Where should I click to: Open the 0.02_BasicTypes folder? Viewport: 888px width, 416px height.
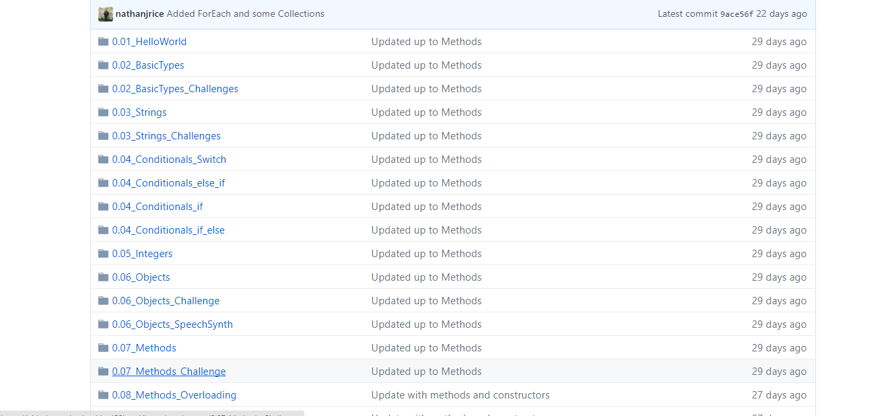point(148,65)
